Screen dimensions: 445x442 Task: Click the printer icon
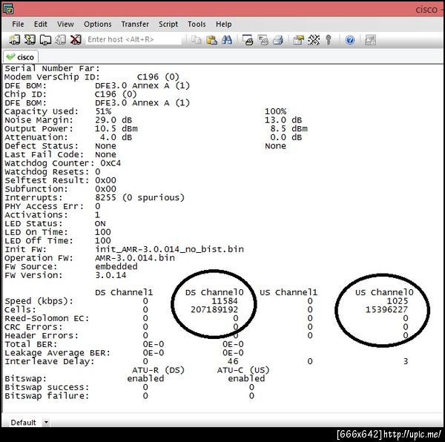[278, 40]
